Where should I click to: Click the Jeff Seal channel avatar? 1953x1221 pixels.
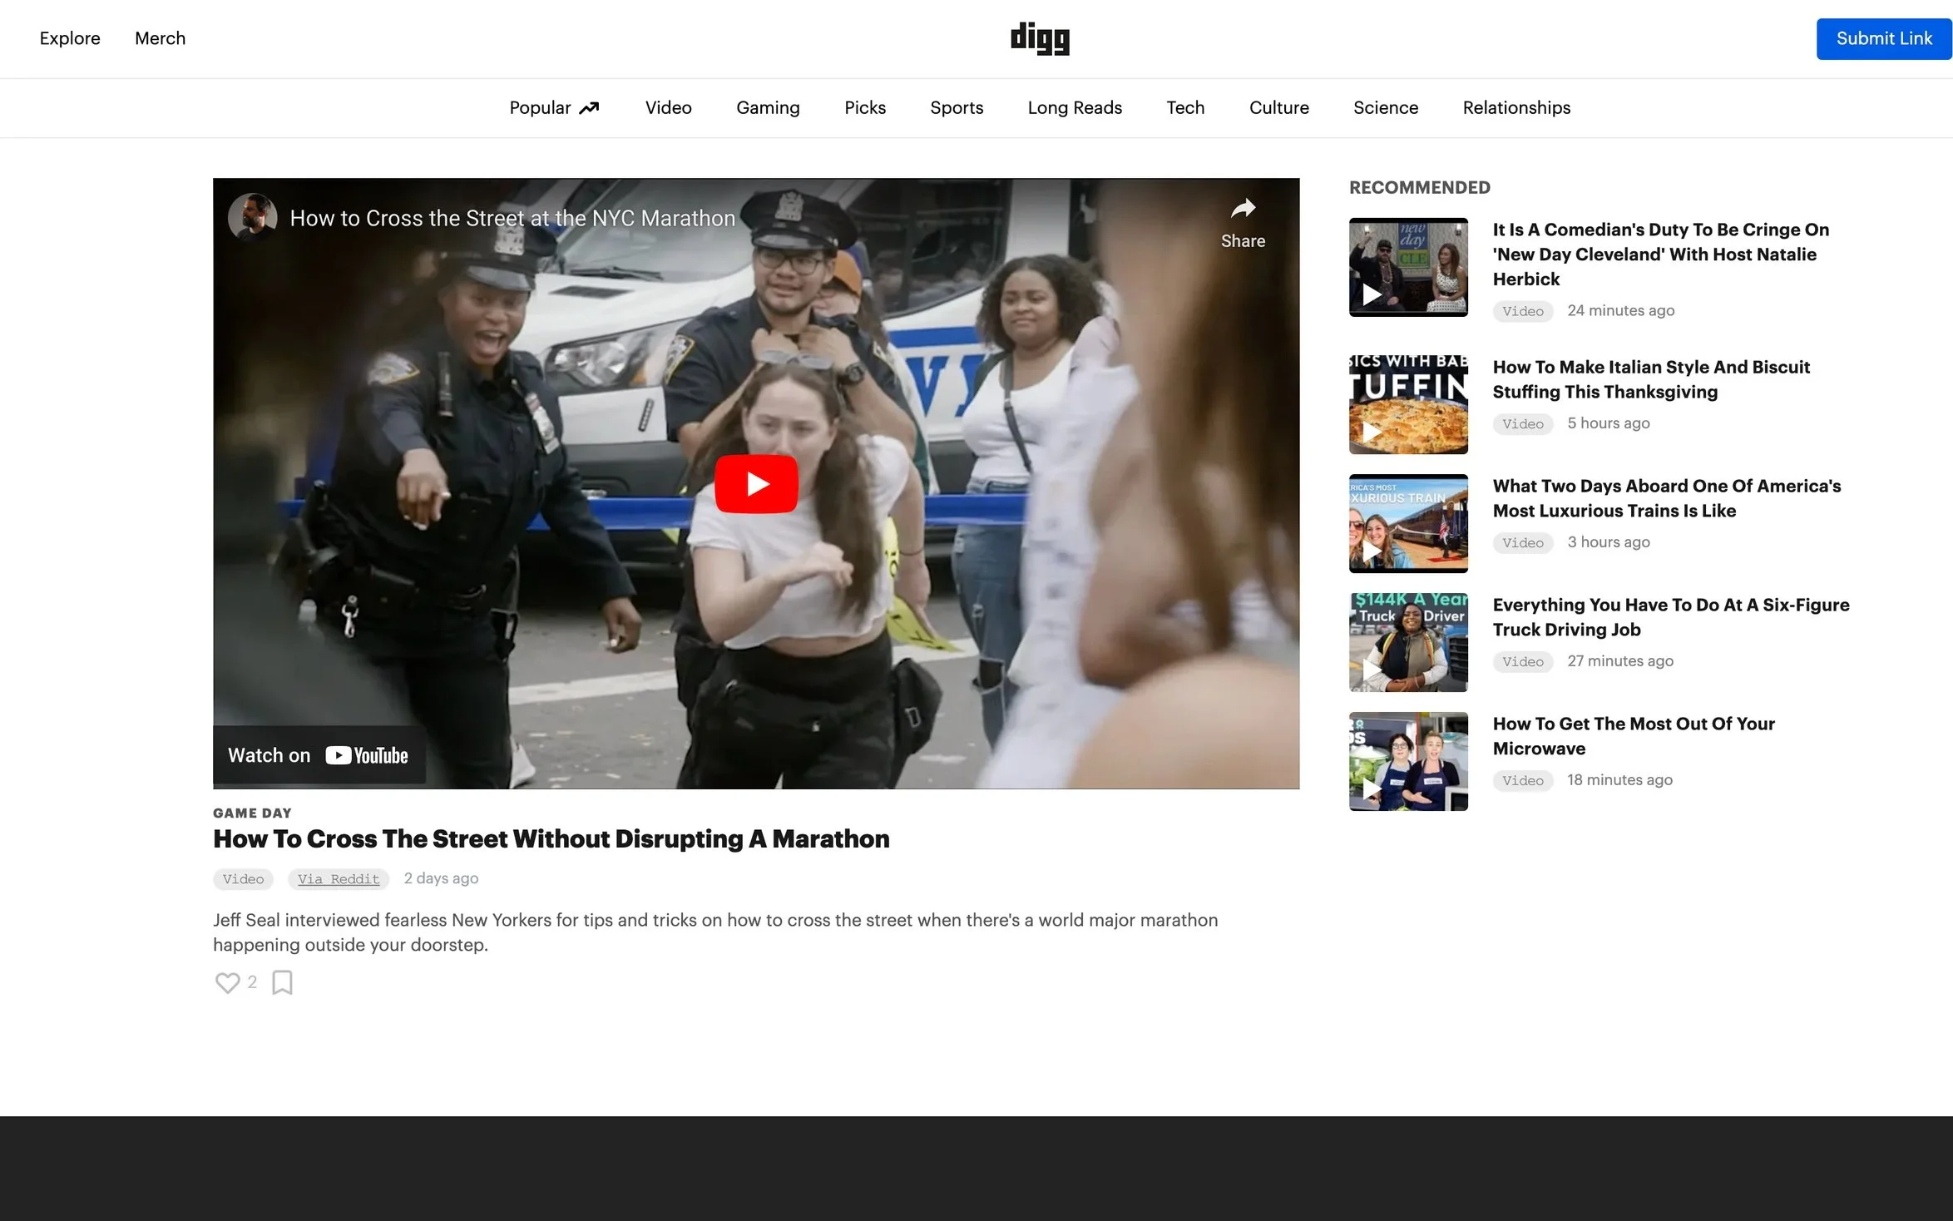tap(252, 217)
